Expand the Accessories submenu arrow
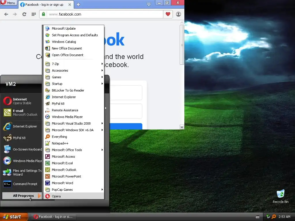Viewport: 295px width, 221px height. coord(102,71)
